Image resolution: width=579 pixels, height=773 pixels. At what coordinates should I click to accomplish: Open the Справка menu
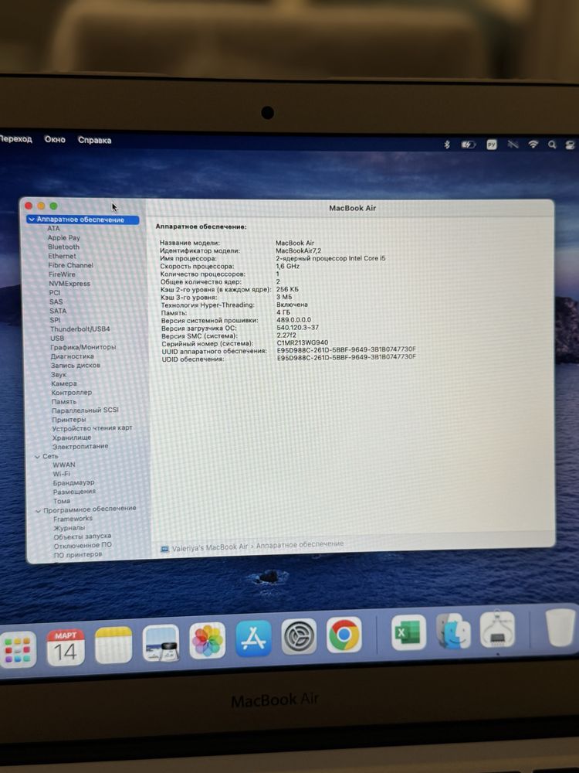tap(94, 140)
